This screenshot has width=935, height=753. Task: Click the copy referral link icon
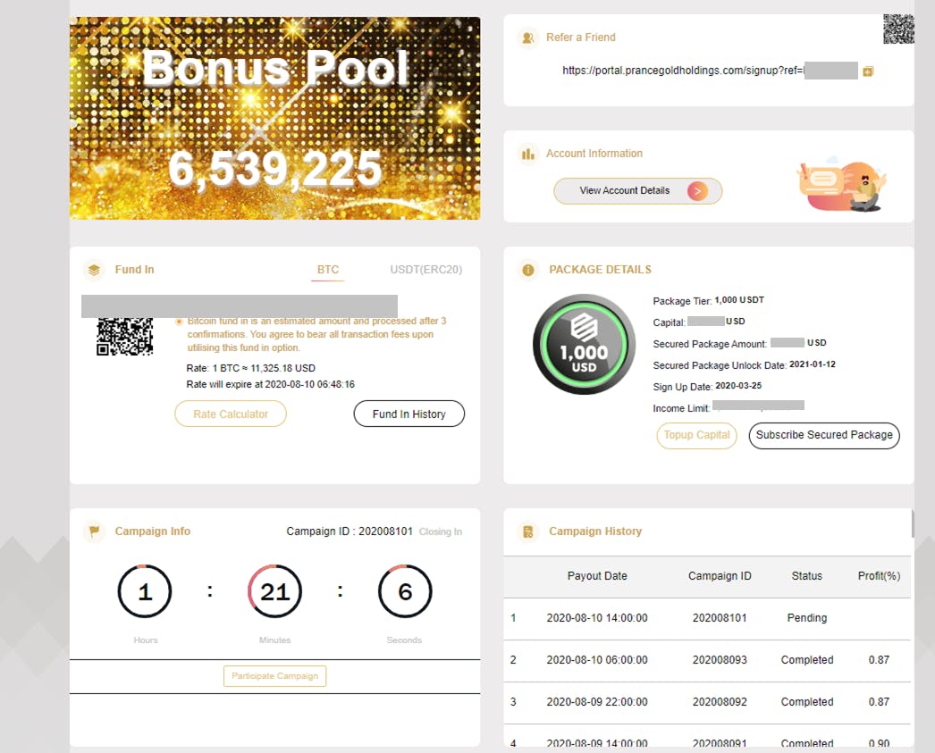coord(867,71)
